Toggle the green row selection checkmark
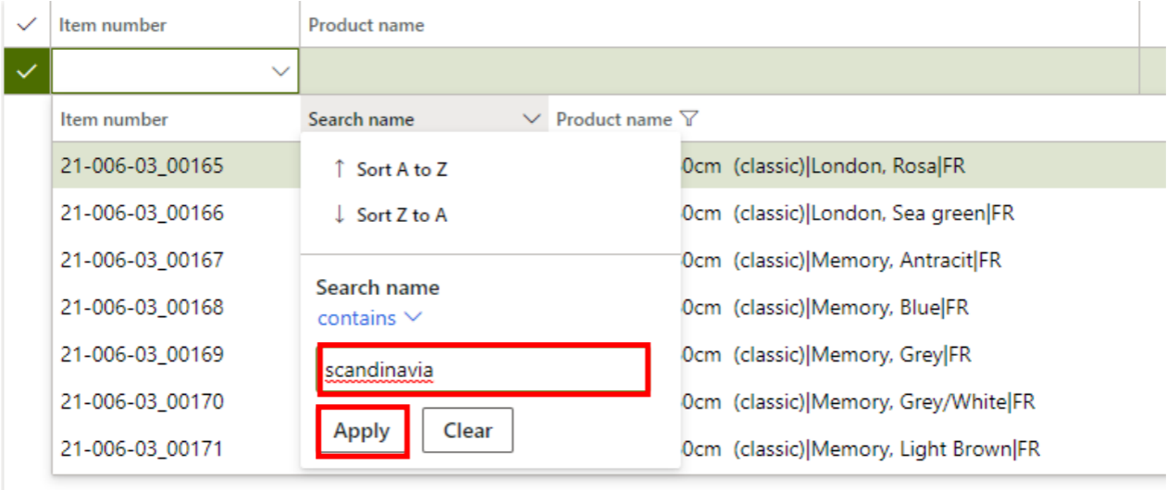The width and height of the screenshot is (1167, 490). (x=27, y=70)
